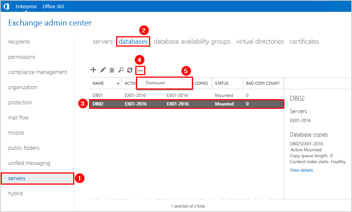This screenshot has height=212, width=352.
Task: Open virtual directories tab
Action: point(260,41)
